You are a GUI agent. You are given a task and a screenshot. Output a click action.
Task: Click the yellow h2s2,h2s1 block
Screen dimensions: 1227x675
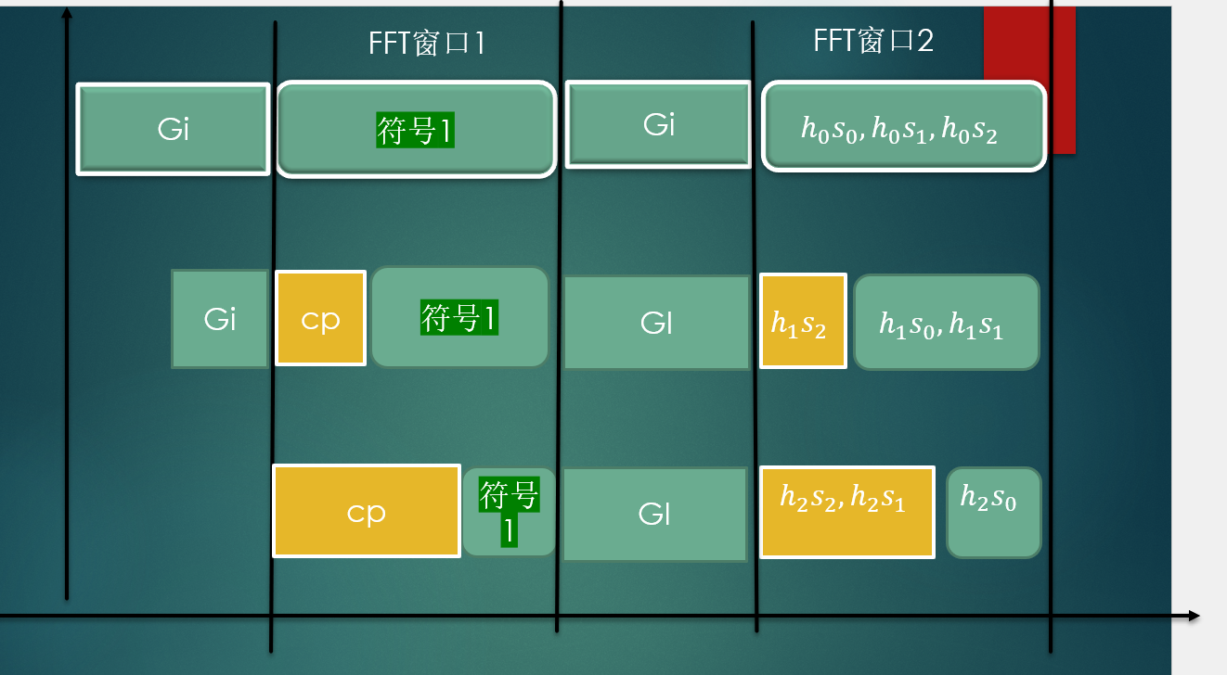pos(847,511)
